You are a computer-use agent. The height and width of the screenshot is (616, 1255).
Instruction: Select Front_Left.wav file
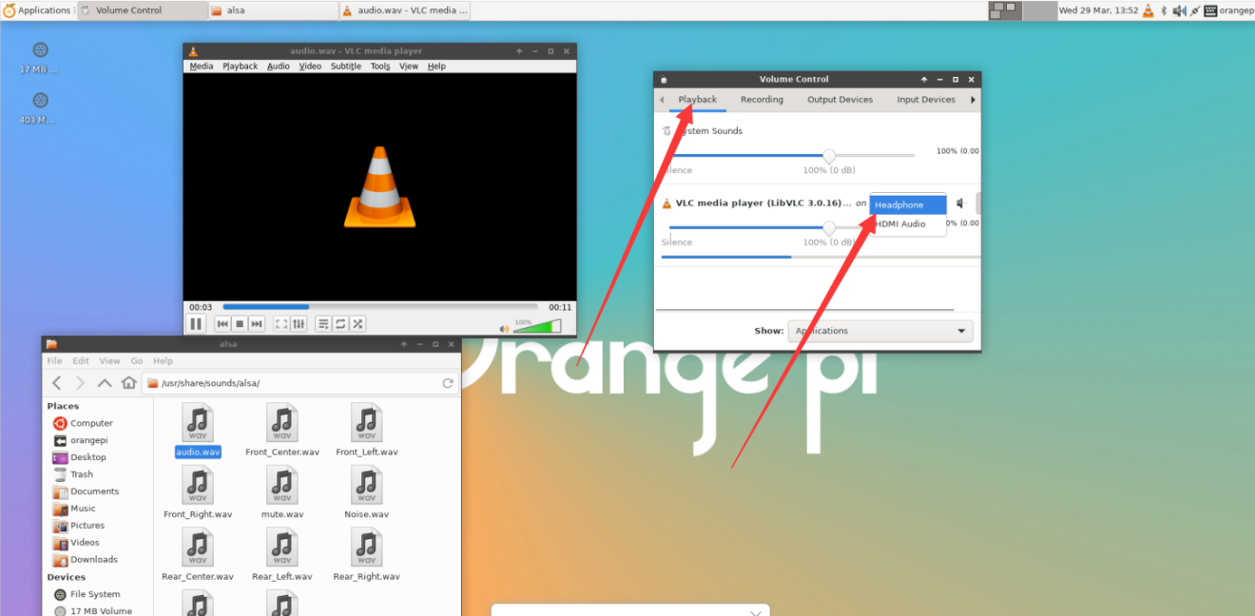[x=367, y=430]
